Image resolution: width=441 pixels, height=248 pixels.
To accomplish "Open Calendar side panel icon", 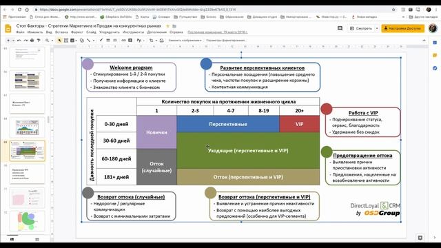I will pos(435,43).
